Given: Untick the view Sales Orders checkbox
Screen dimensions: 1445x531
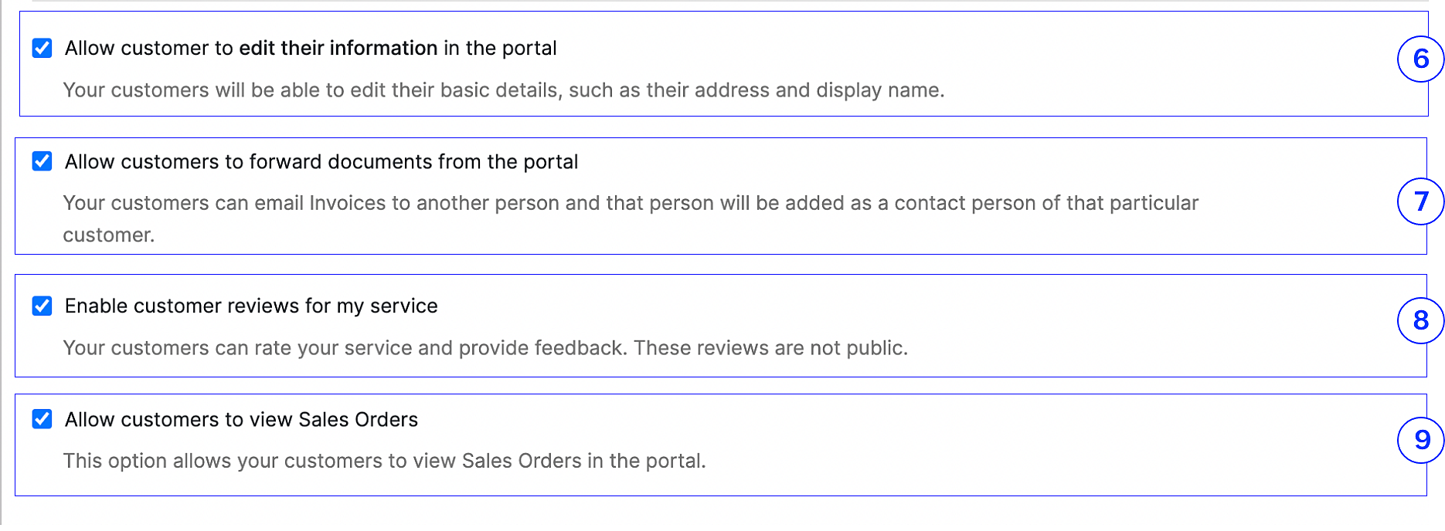Looking at the screenshot, I should coord(42,419).
